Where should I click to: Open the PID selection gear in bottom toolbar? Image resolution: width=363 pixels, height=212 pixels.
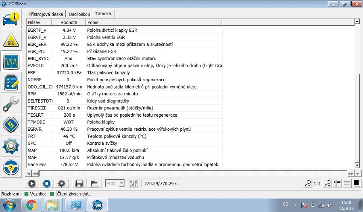[x=61, y=183]
